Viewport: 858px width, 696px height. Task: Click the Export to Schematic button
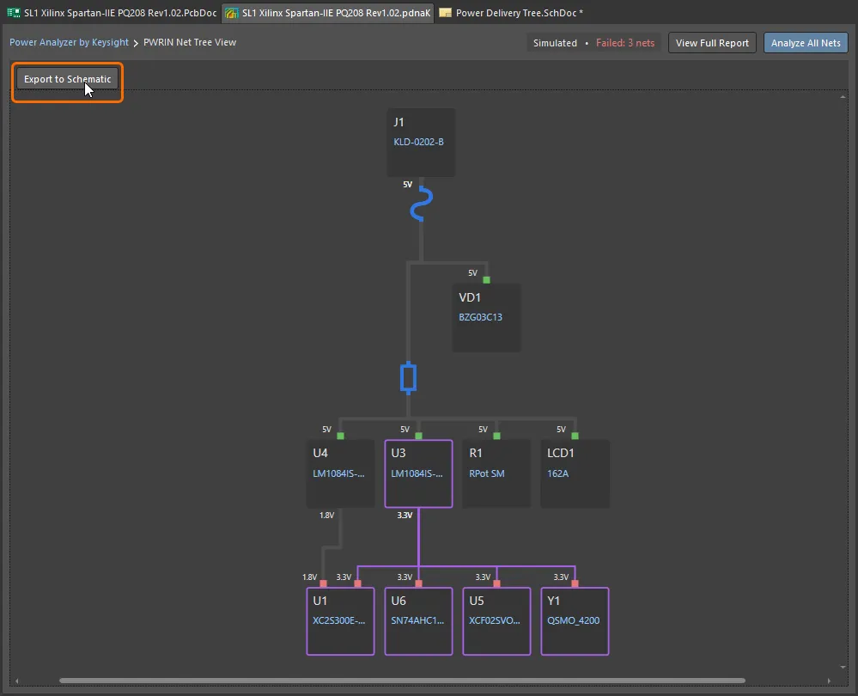(67, 79)
